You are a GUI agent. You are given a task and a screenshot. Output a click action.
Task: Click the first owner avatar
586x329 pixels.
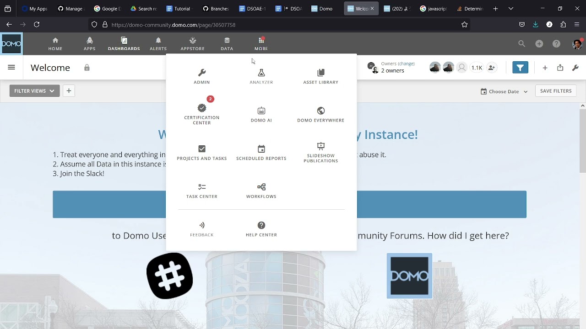point(435,68)
